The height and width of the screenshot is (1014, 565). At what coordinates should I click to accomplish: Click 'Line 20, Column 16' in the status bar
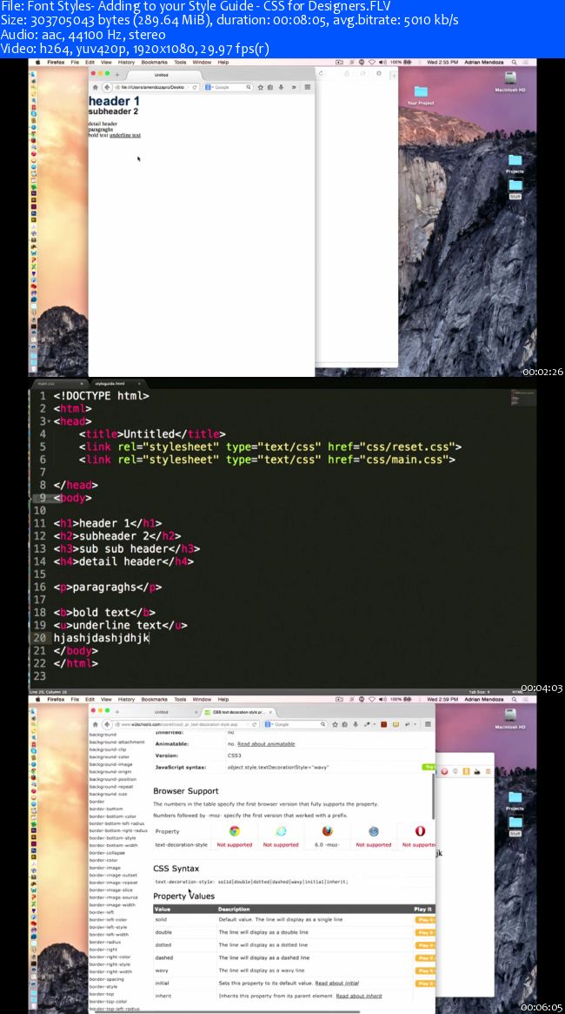click(49, 692)
